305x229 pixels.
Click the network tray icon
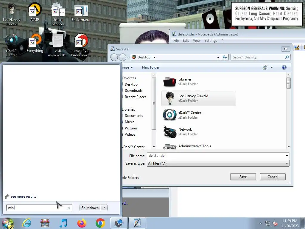tap(268, 224)
